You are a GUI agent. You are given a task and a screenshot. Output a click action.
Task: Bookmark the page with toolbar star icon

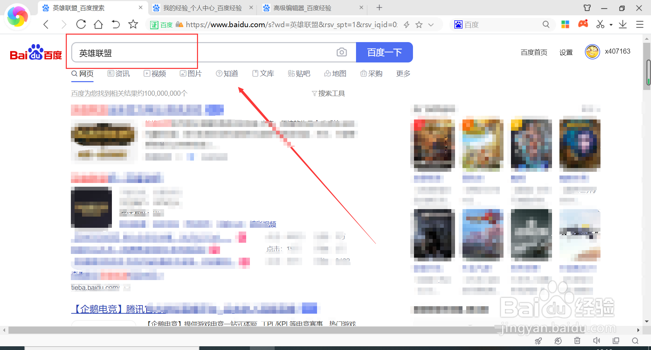tap(133, 24)
